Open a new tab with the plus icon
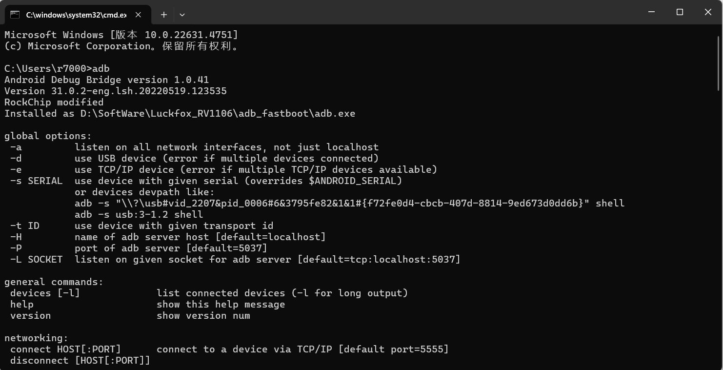This screenshot has height=370, width=723. pyautogui.click(x=164, y=15)
